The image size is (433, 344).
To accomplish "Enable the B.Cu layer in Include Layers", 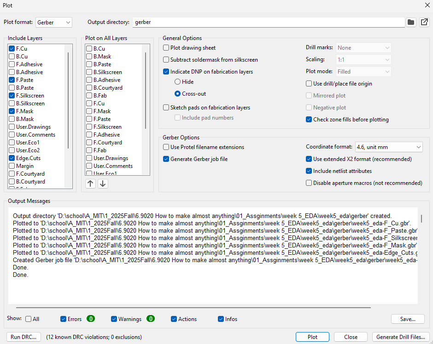I will click(12, 57).
